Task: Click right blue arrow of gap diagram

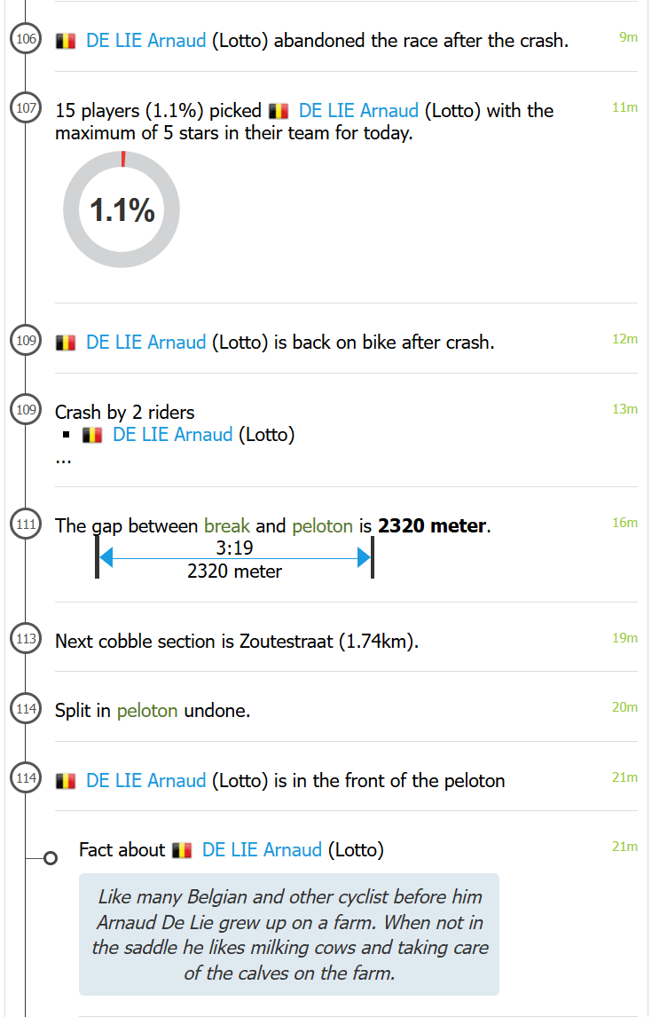Action: [363, 557]
